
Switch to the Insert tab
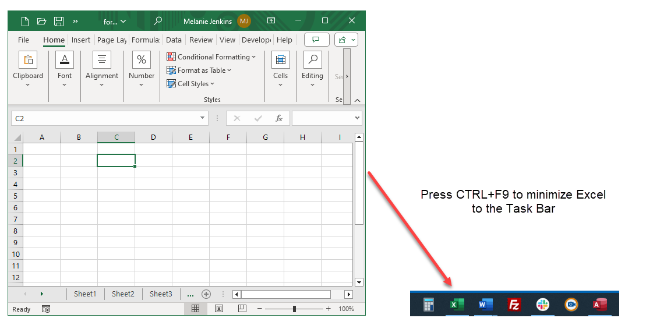[81, 40]
